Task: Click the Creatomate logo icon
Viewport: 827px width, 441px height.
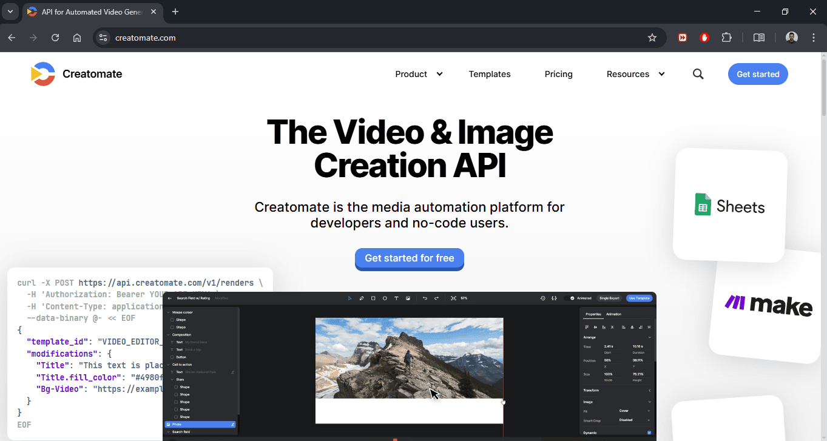Action: (x=43, y=74)
